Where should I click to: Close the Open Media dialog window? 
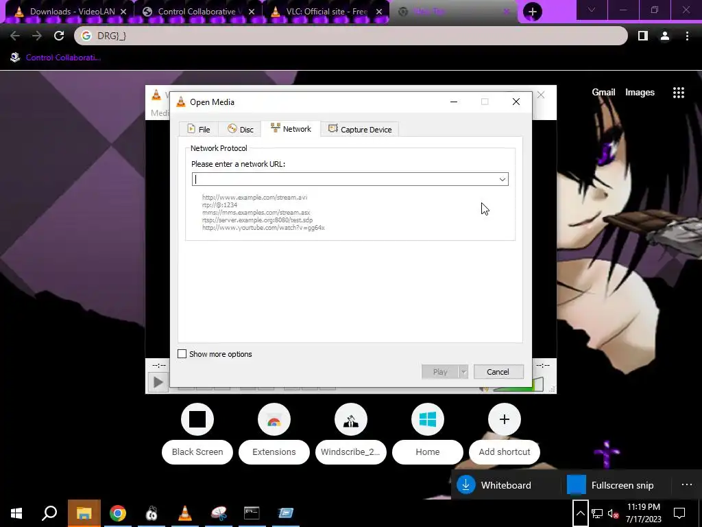[x=516, y=102]
